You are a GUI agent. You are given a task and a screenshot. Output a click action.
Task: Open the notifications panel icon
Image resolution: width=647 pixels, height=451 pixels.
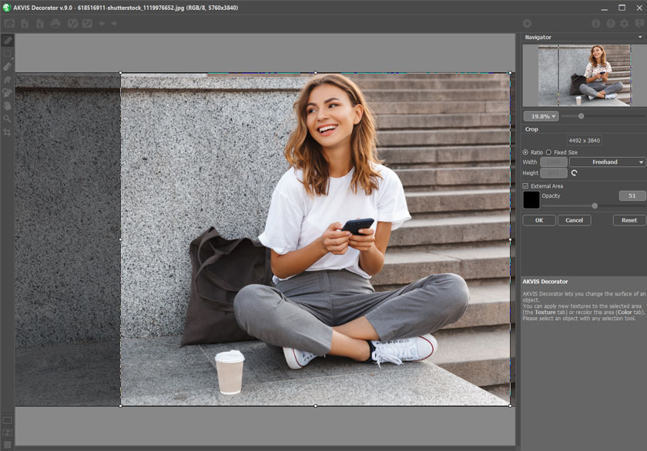639,24
